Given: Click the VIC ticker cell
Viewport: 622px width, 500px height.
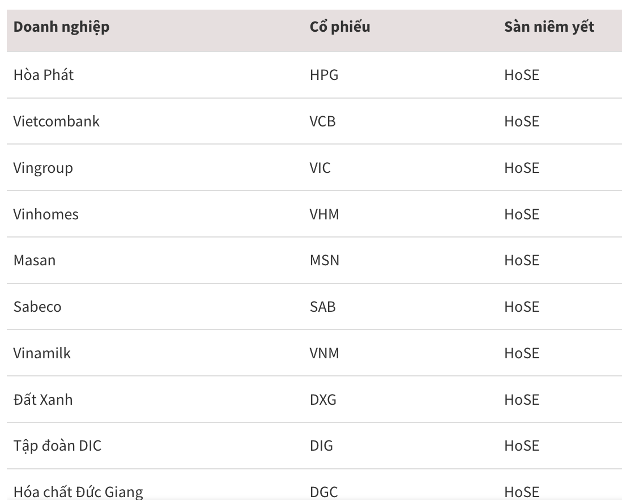Looking at the screenshot, I should 320,168.
